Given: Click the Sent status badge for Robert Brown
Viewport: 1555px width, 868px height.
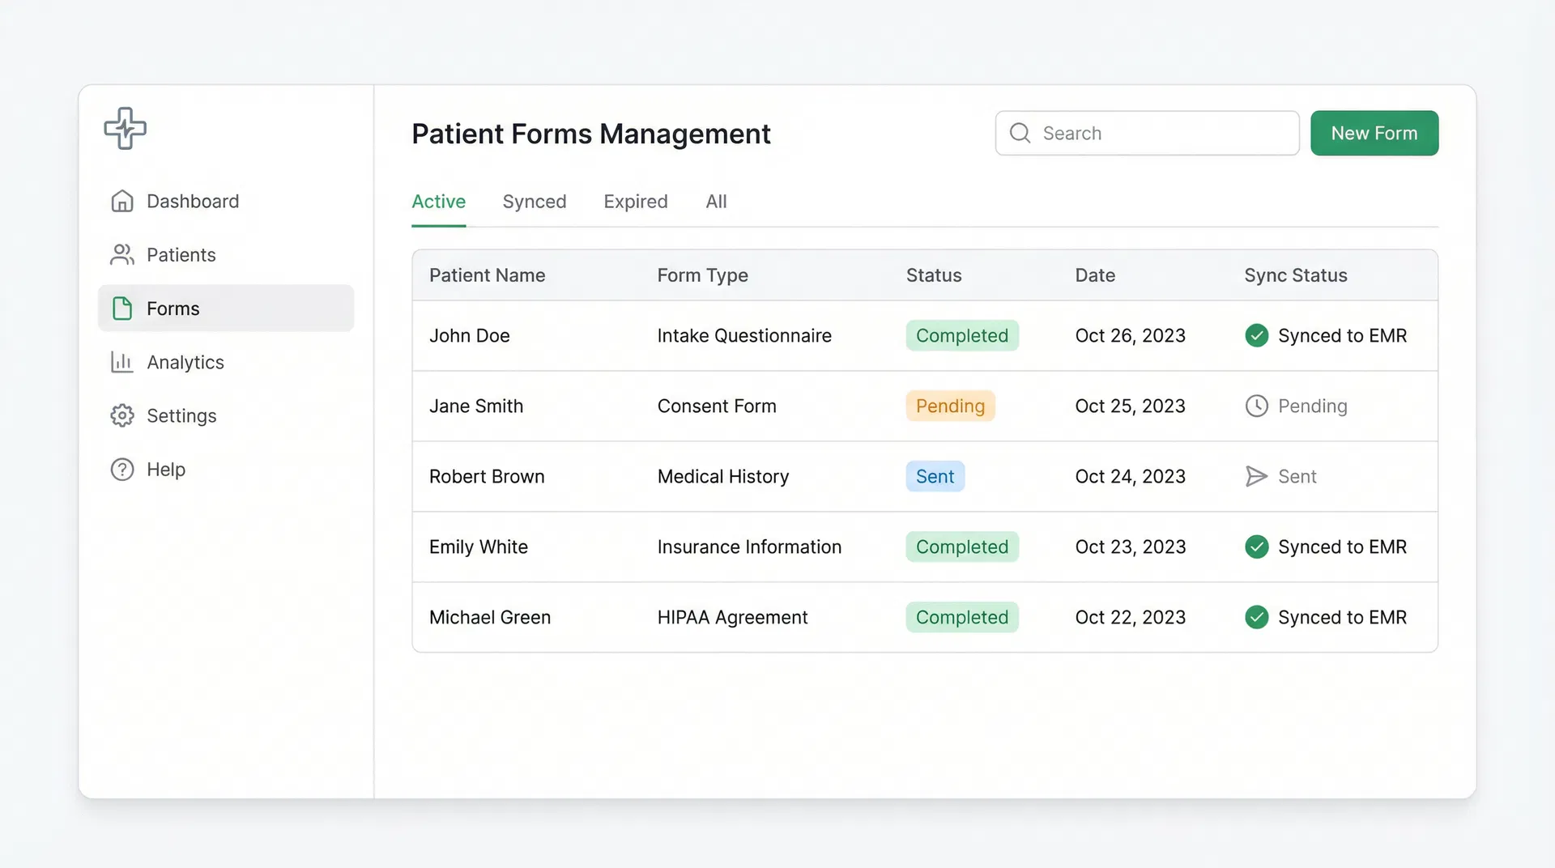Looking at the screenshot, I should [x=935, y=476].
